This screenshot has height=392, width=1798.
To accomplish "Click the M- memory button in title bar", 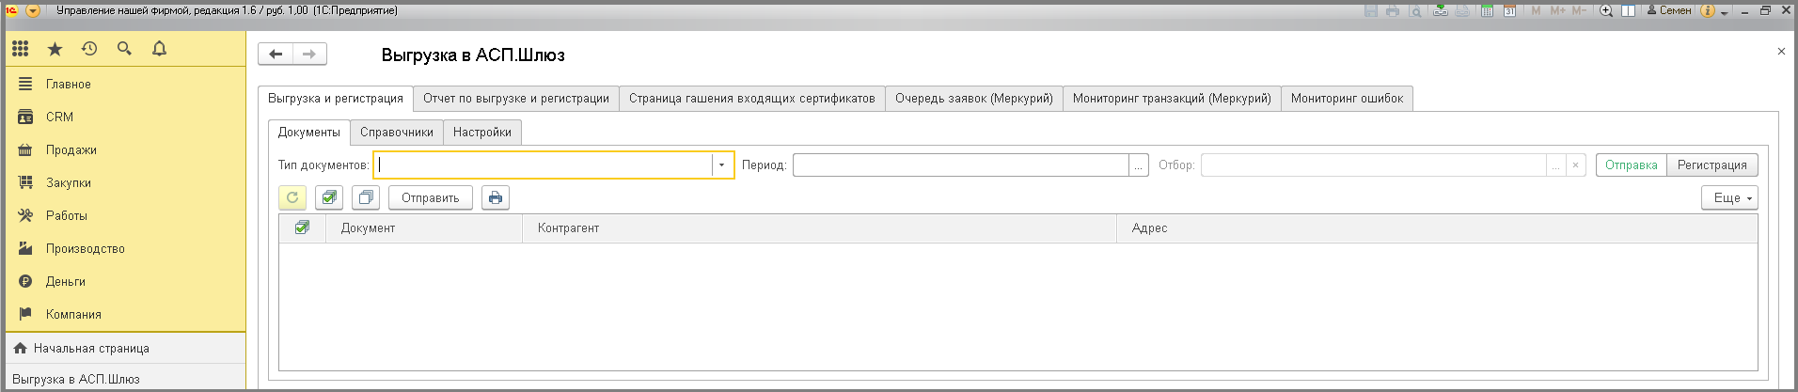I will (1580, 11).
